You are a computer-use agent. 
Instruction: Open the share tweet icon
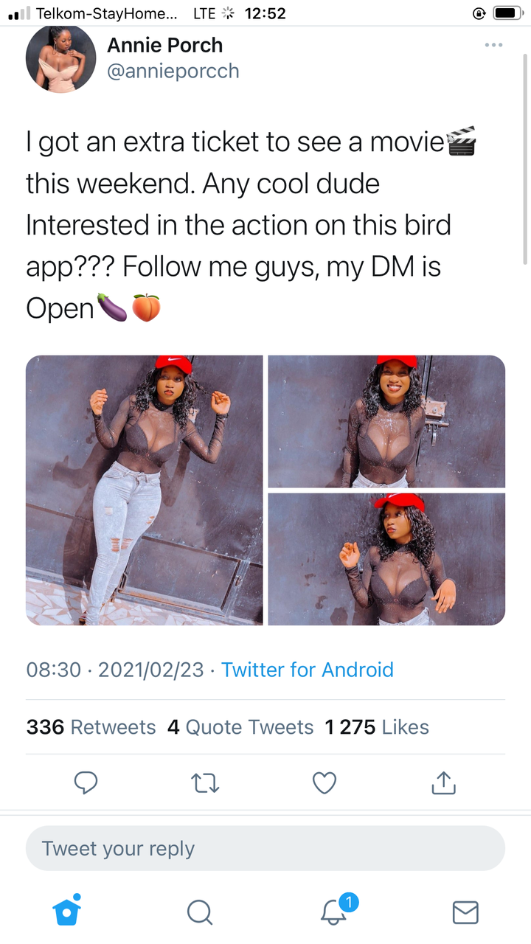[x=444, y=782]
